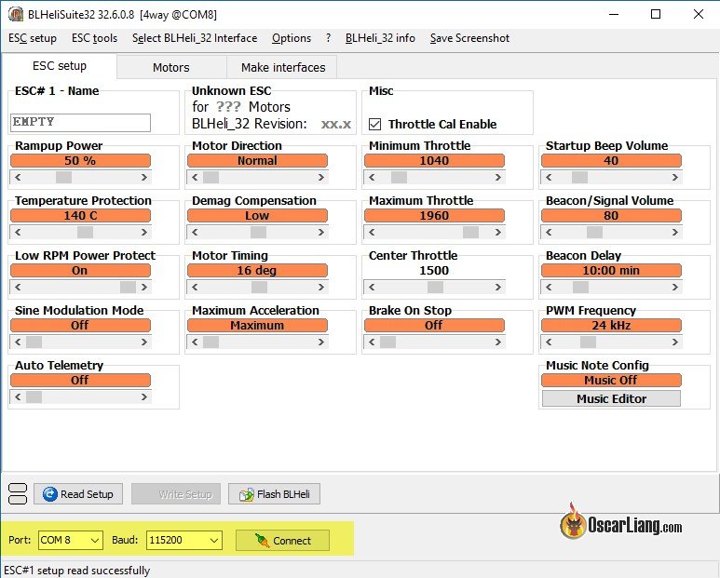
Task: Toggle the Throttle Cal Enable checkbox
Action: pyautogui.click(x=375, y=124)
